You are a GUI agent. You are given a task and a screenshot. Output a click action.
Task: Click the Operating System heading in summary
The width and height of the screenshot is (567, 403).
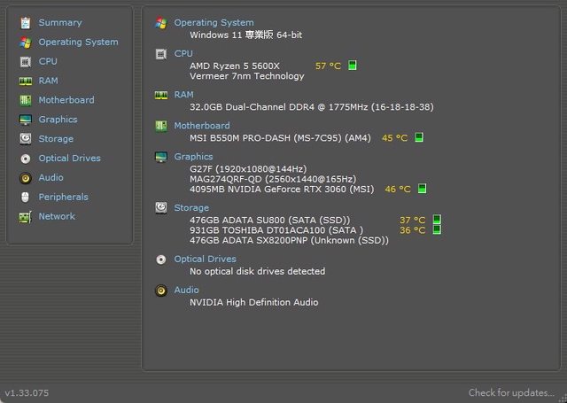click(214, 22)
